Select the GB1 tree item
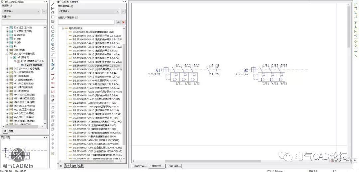The height and width of the screenshot is (172, 359). [x=17, y=50]
